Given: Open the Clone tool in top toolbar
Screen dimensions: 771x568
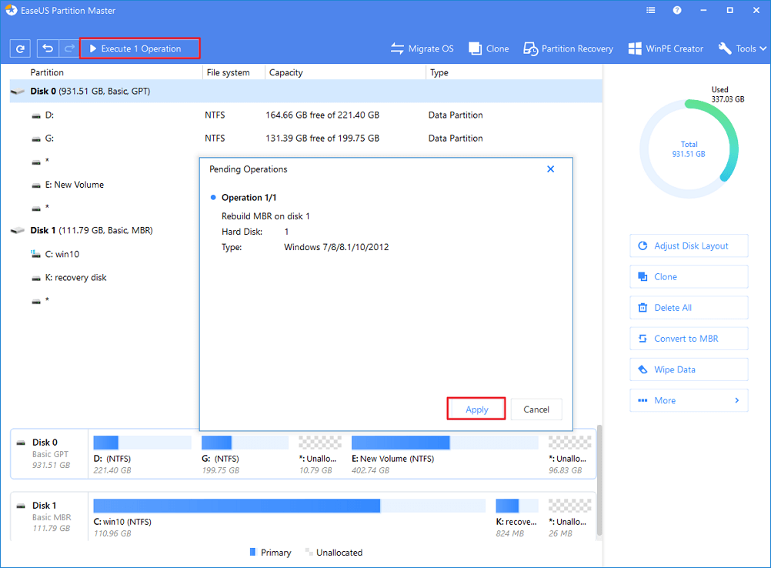Looking at the screenshot, I should (x=489, y=48).
